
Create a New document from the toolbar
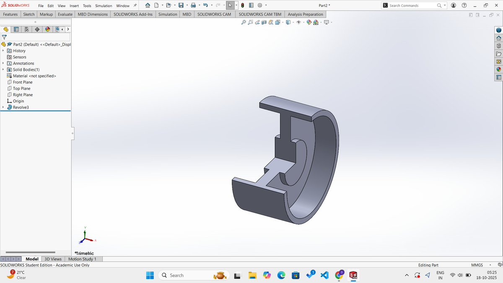156,5
